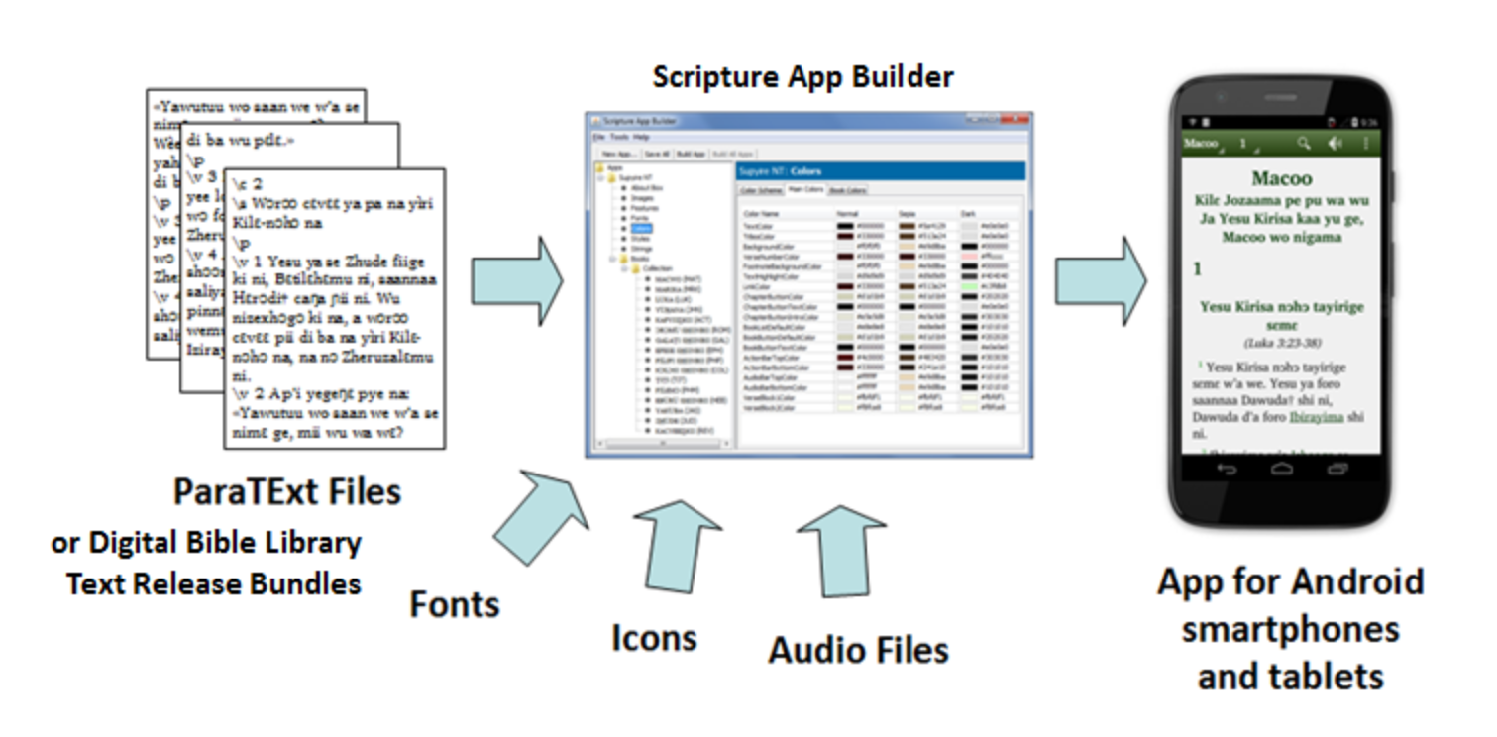Click the Color Name column header

coord(761,213)
